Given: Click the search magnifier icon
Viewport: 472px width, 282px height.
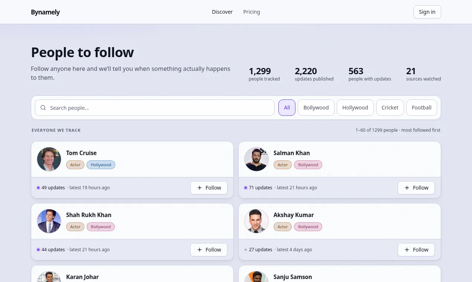Looking at the screenshot, I should point(43,108).
